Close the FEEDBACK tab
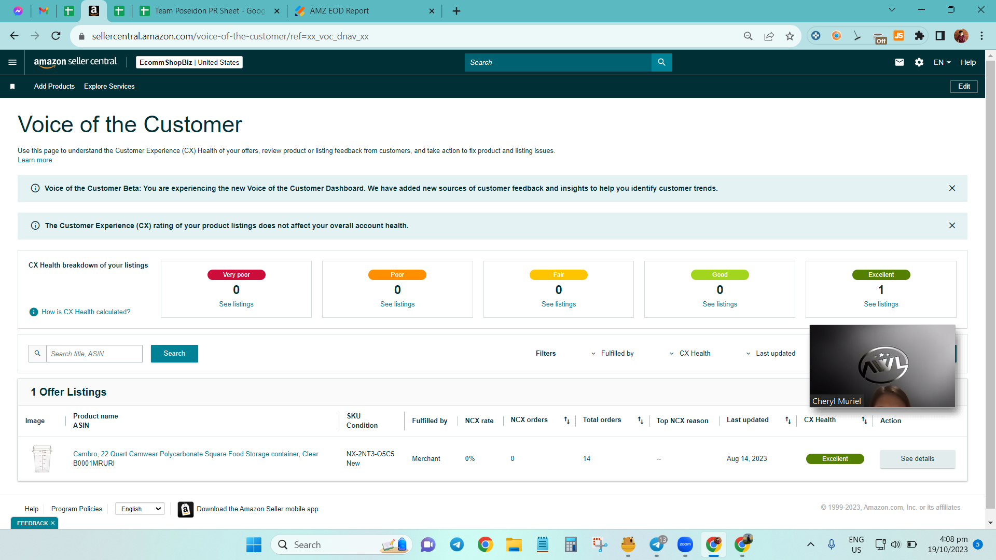The height and width of the screenshot is (560, 996). (52, 523)
